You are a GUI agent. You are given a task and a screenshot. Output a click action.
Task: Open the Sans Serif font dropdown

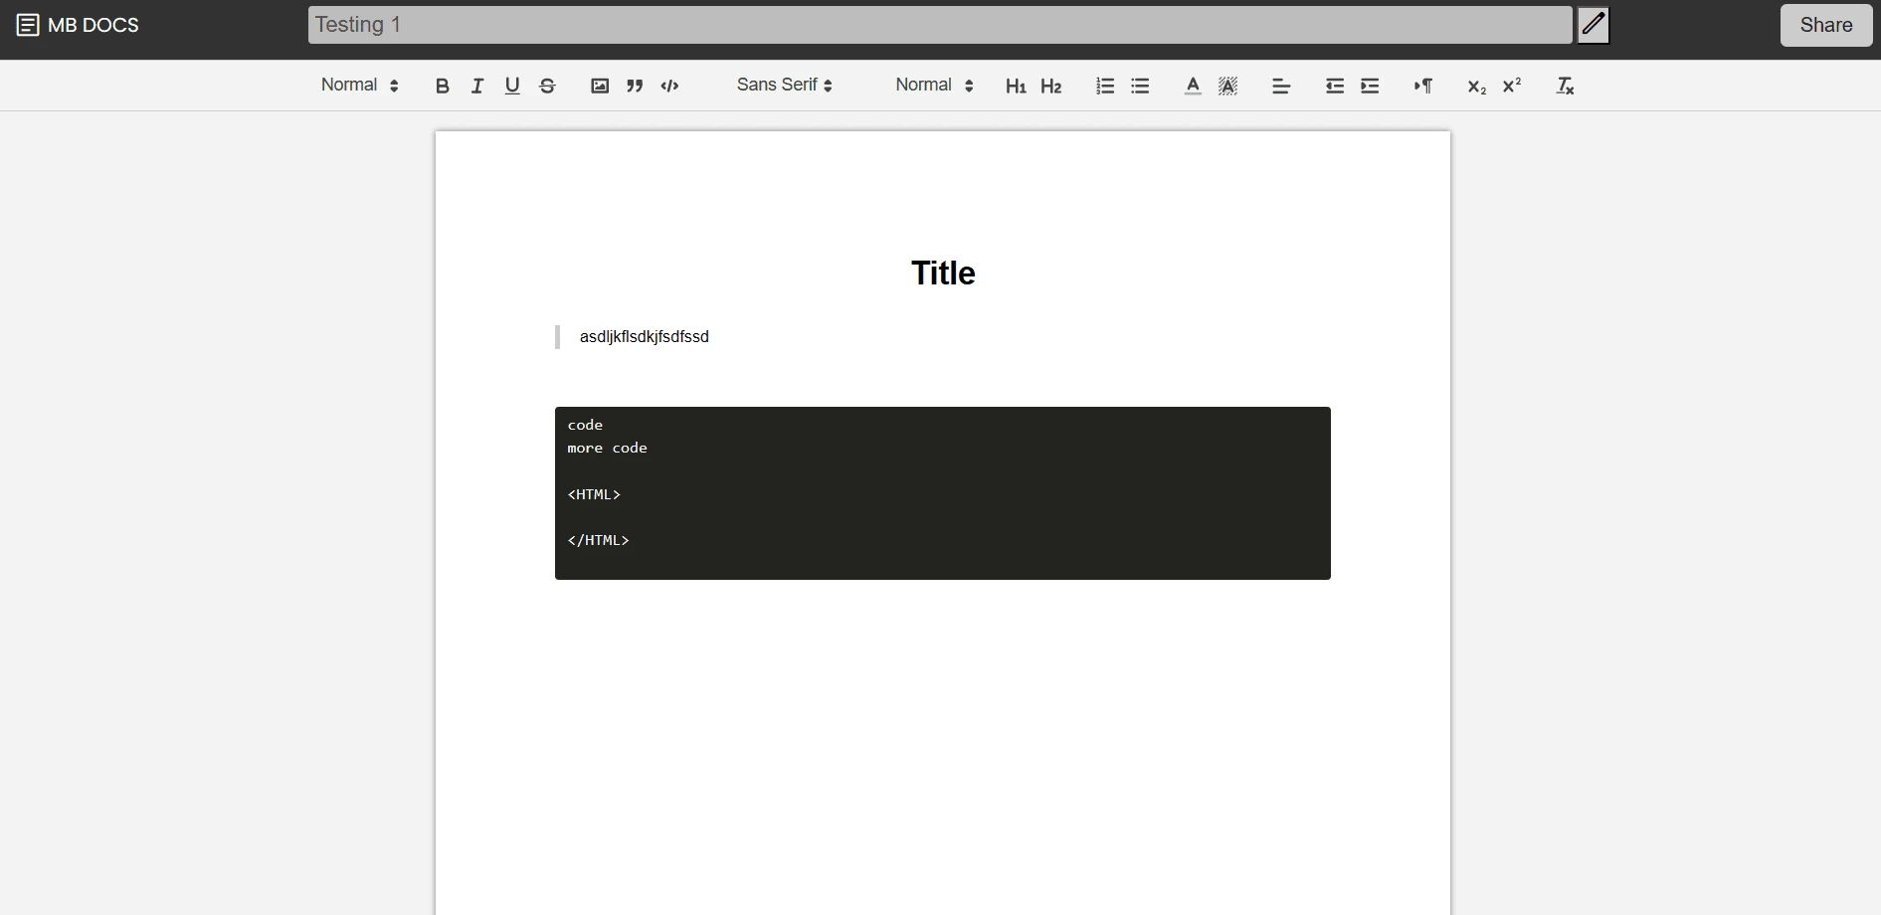[785, 86]
